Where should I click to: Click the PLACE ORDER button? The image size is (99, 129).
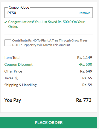click(x=49, y=122)
